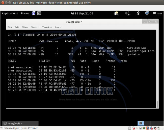Select root@kali window in bottom taskbar
The width and height of the screenshot is (164, 130).
click(20, 123)
